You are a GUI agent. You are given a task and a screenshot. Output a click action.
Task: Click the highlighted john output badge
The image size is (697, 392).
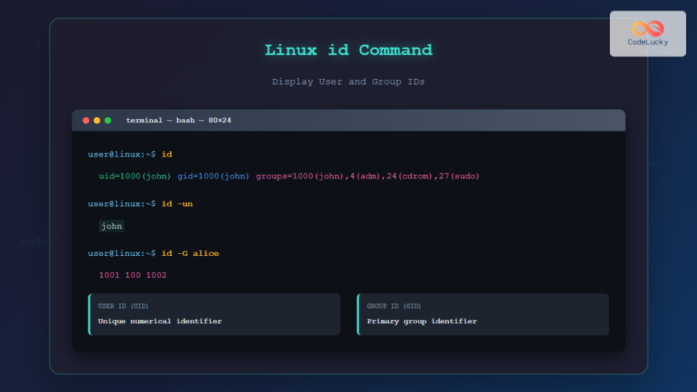click(x=111, y=225)
